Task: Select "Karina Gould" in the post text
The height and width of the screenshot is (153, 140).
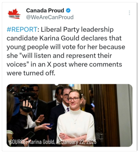Action: pos(59,38)
